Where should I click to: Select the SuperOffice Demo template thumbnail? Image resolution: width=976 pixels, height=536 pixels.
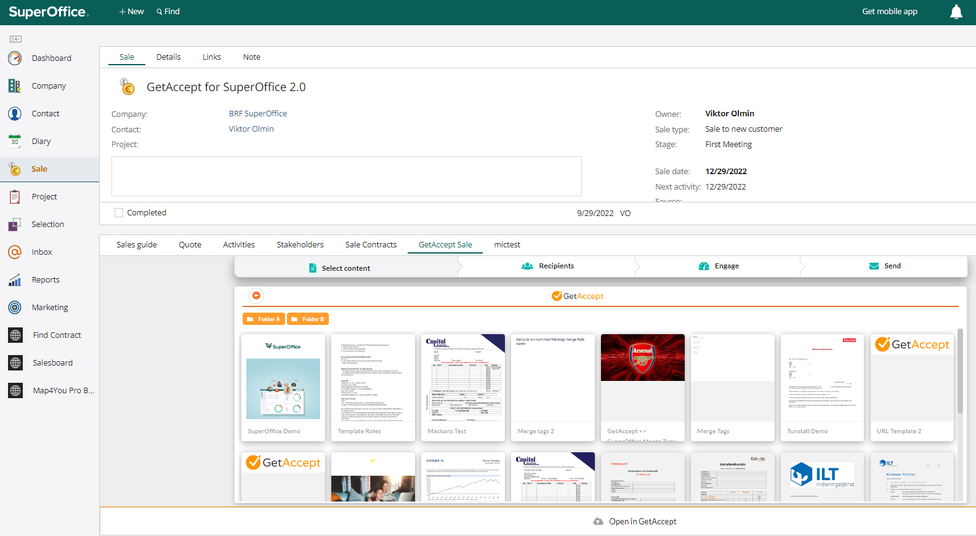click(283, 388)
